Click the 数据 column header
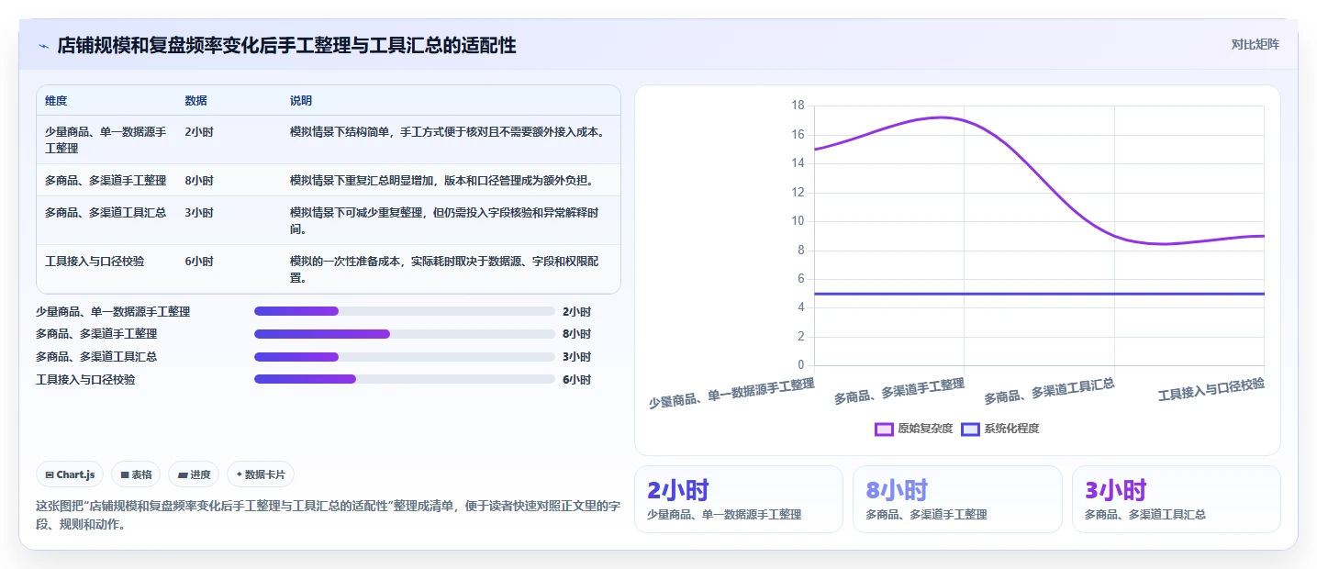This screenshot has height=569, width=1317. 195,101
